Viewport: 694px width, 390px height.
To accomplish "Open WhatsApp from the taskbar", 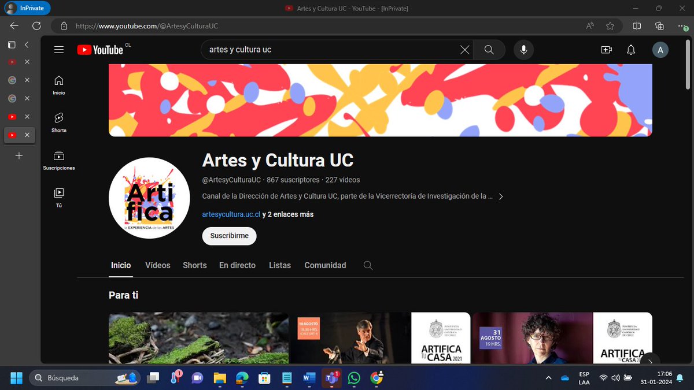I will [354, 378].
